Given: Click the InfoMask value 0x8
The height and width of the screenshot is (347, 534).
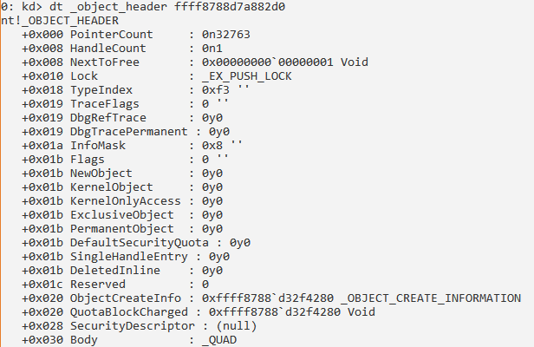Looking at the screenshot, I should [x=212, y=146].
